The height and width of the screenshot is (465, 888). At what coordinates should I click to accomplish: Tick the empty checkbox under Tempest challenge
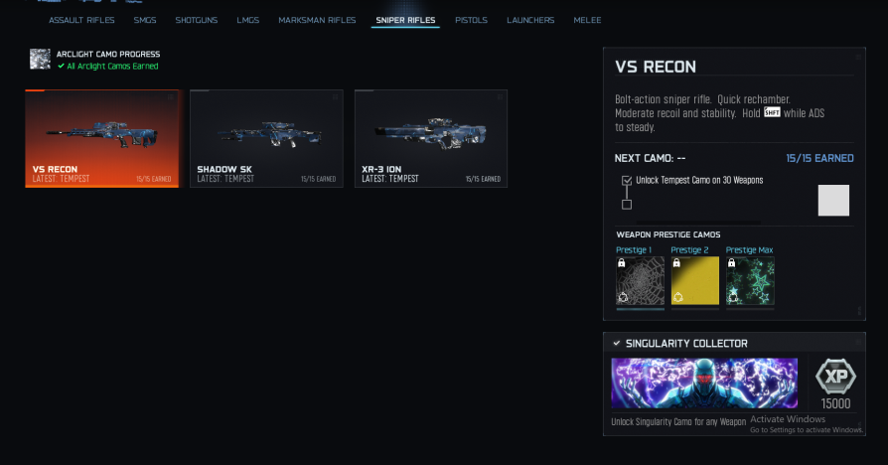[627, 205]
